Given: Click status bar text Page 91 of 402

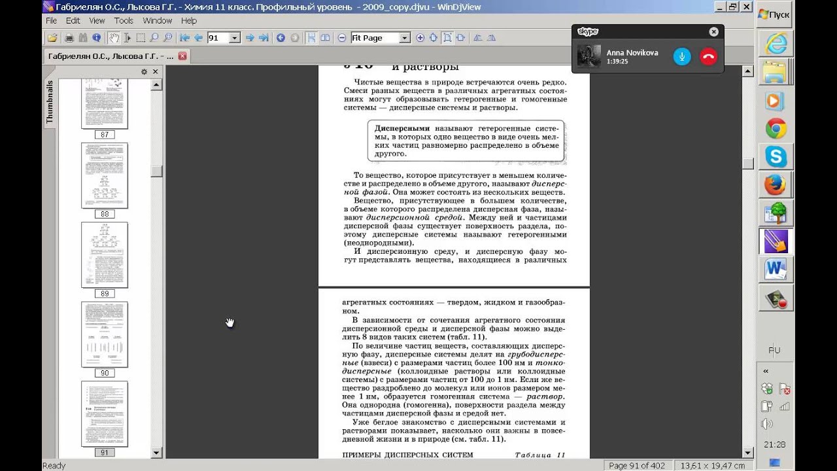Looking at the screenshot, I should pyautogui.click(x=637, y=466).
